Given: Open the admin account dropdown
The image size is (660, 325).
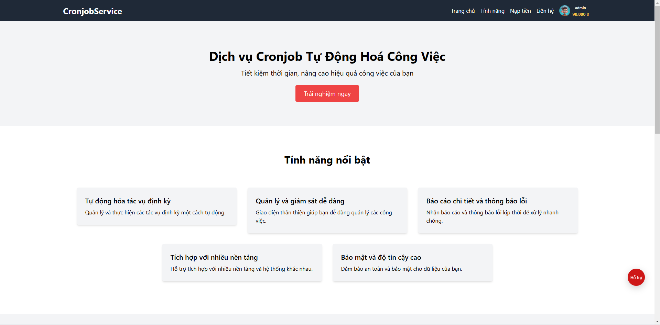Looking at the screenshot, I should (x=580, y=8).
